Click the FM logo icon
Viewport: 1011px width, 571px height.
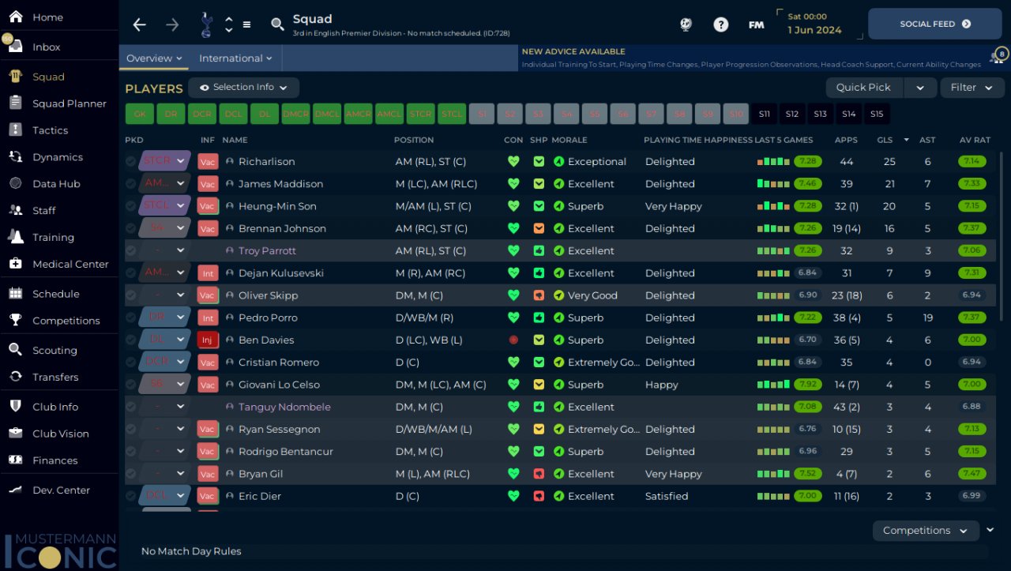tap(756, 24)
